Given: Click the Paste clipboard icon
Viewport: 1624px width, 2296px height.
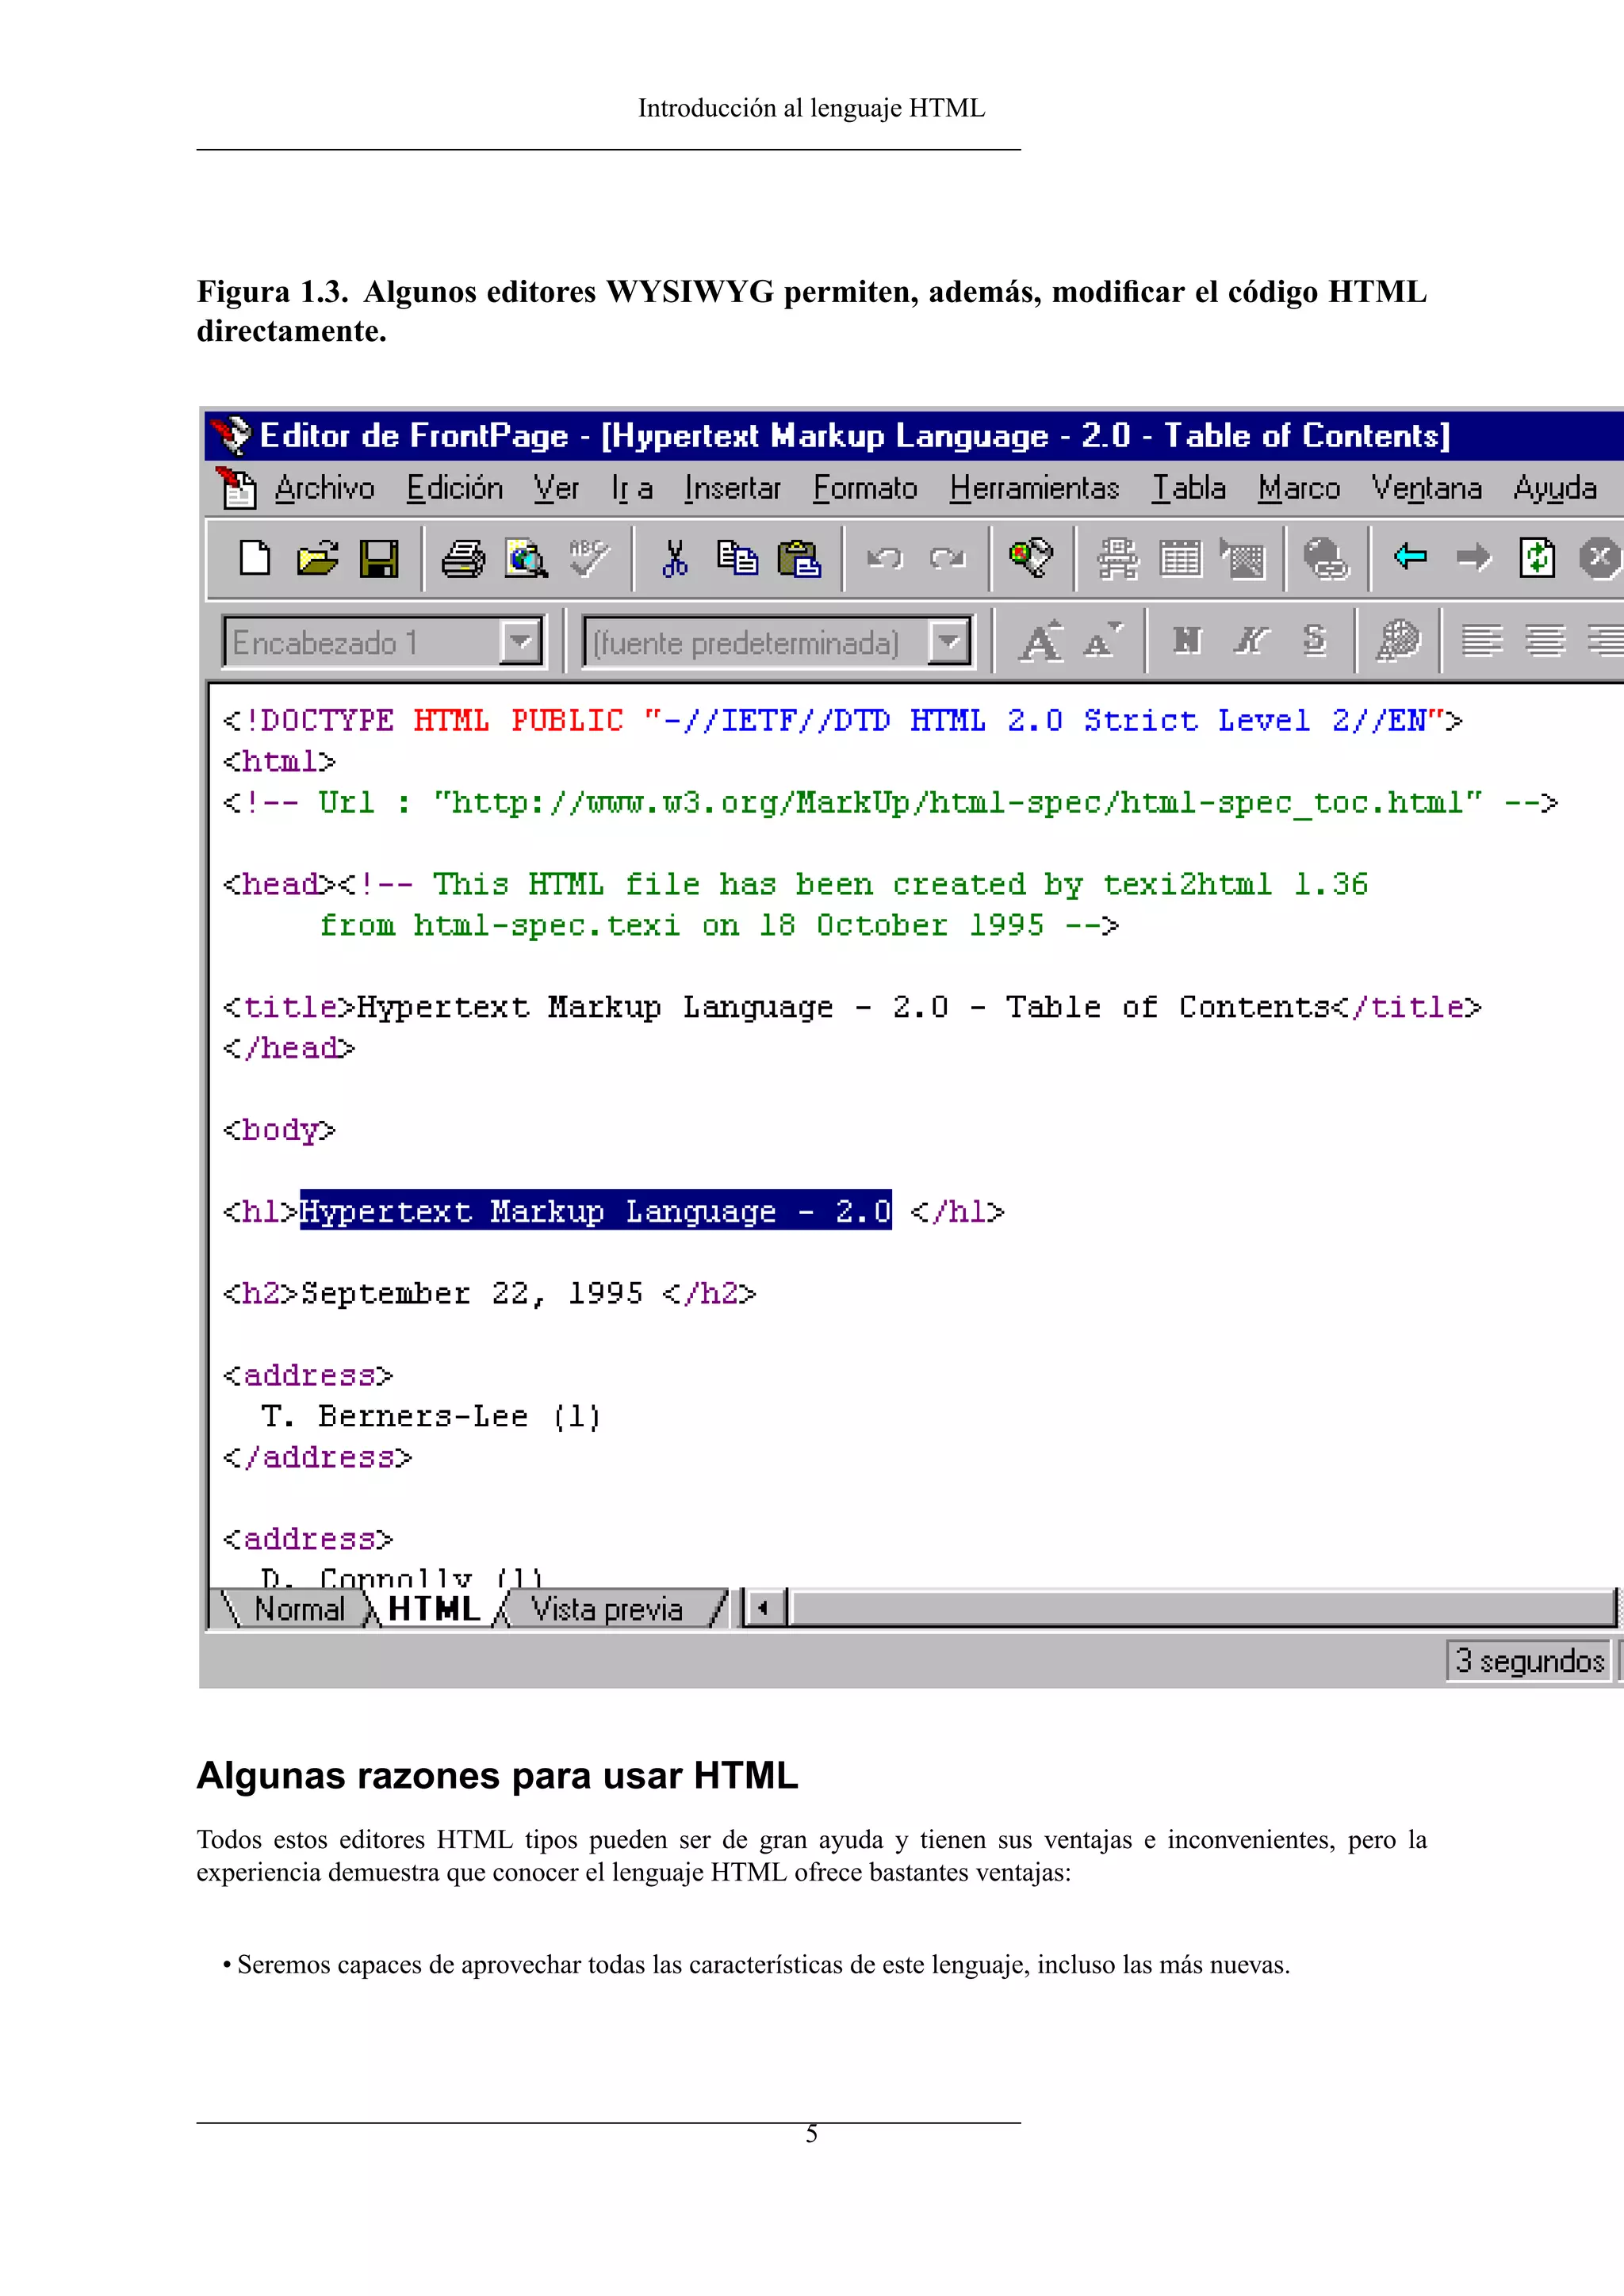Looking at the screenshot, I should [x=799, y=558].
